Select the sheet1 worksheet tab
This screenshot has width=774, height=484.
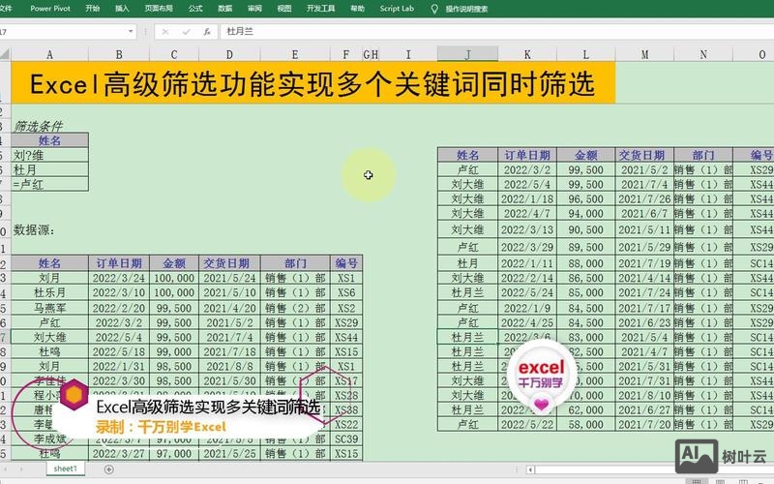(65, 469)
